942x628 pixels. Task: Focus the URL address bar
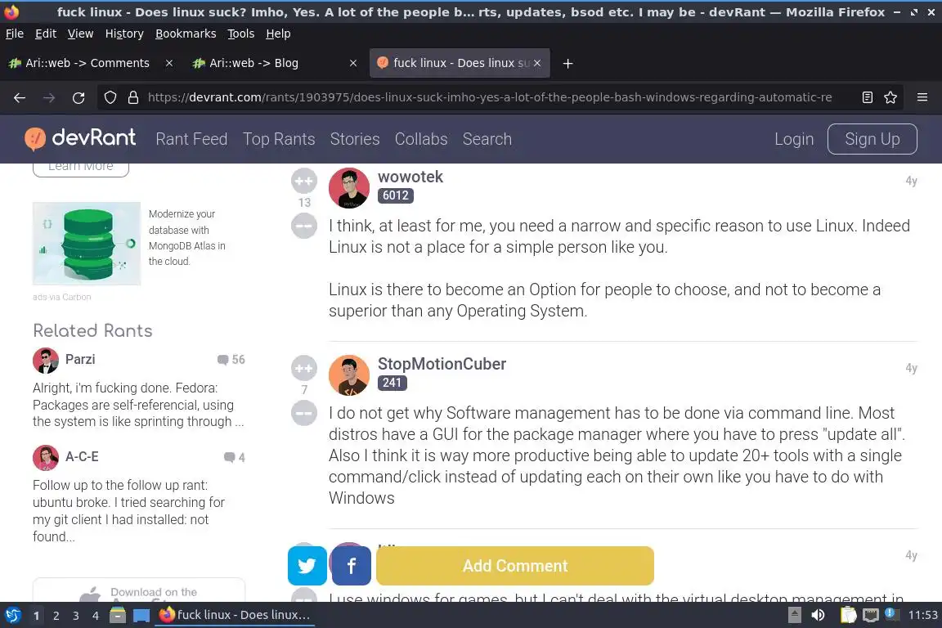[490, 97]
